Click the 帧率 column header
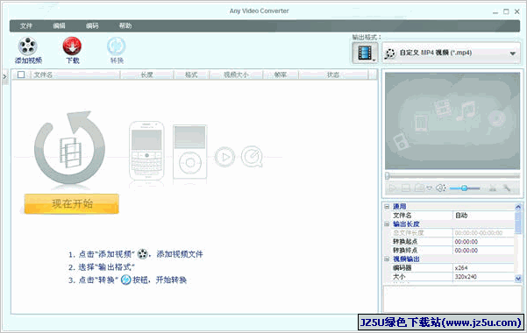Viewport: 527px width, 333px height. coord(281,74)
